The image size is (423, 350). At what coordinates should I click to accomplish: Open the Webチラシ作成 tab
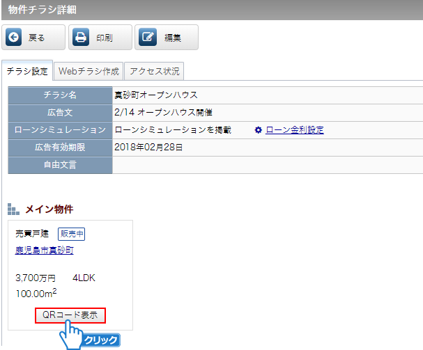89,71
